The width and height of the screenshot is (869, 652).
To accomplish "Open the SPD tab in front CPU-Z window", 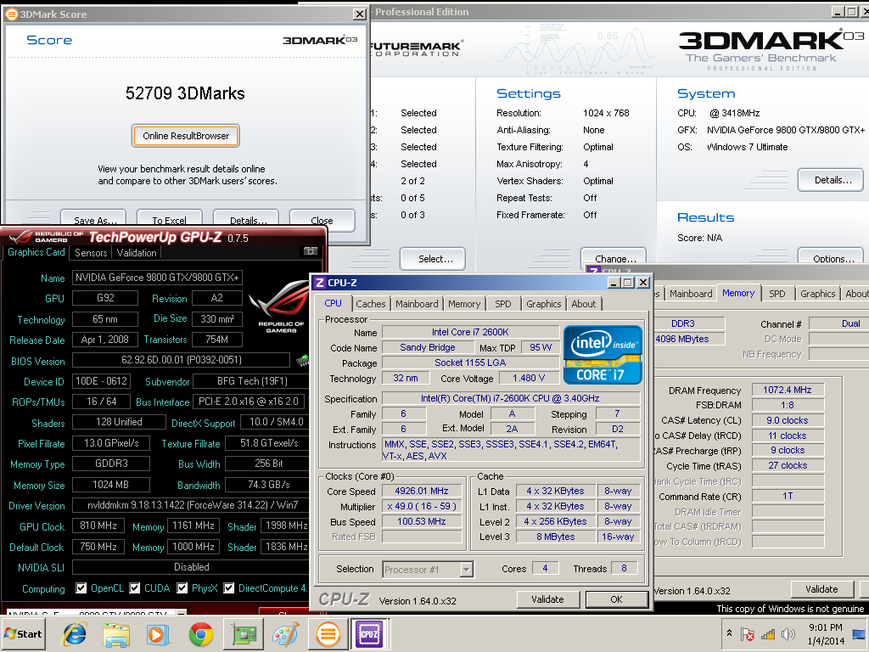I will click(503, 304).
